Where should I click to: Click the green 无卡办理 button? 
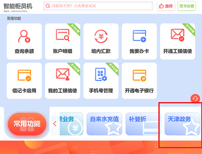click(x=187, y=6)
